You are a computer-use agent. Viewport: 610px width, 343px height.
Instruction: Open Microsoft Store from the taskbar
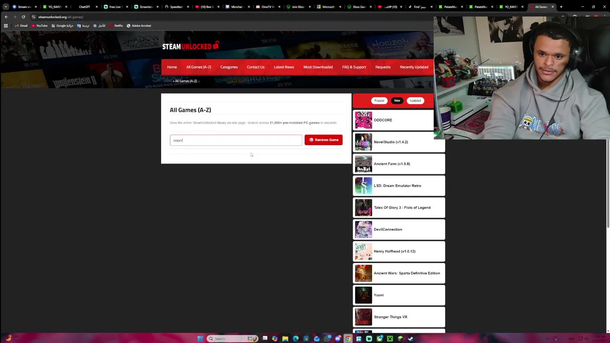[x=306, y=339]
